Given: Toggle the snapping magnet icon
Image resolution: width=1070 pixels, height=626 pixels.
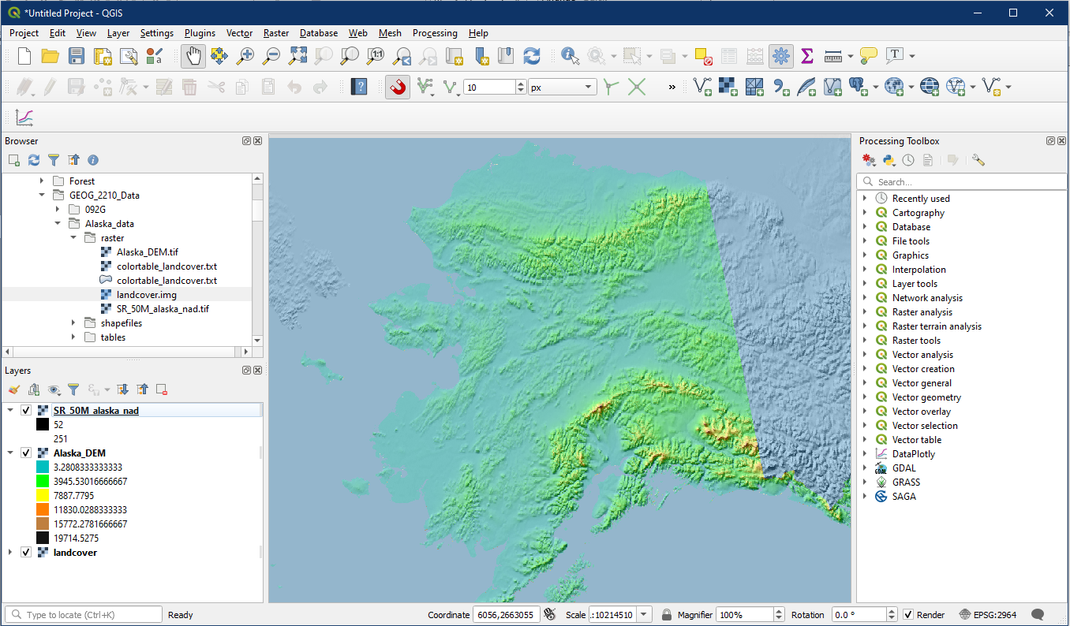Looking at the screenshot, I should pyautogui.click(x=398, y=87).
